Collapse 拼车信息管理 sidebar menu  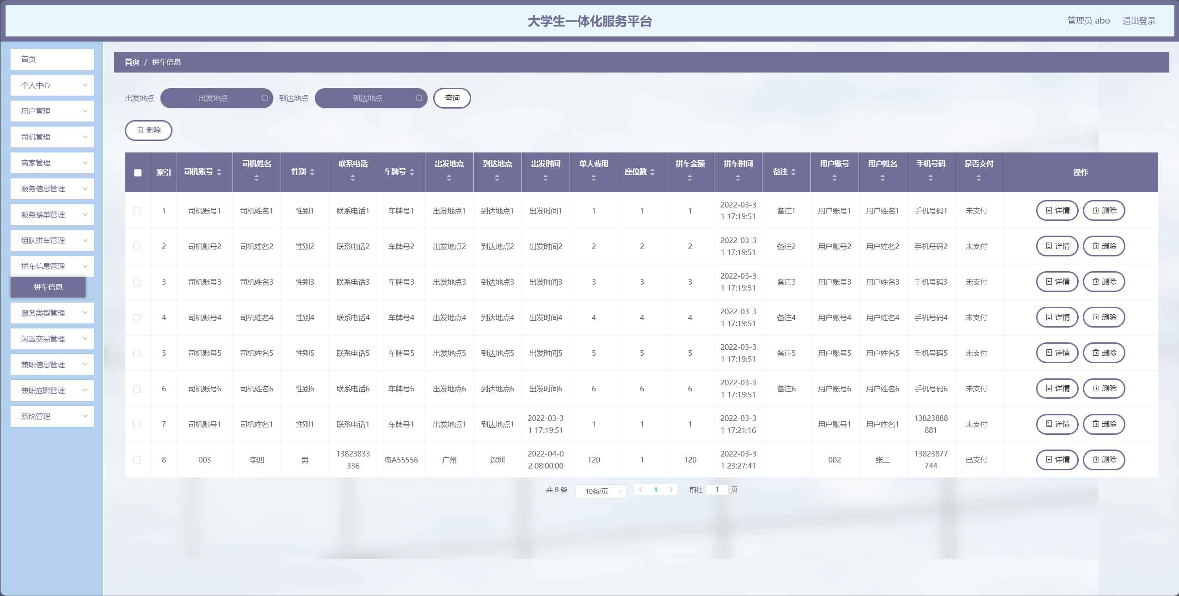(52, 266)
